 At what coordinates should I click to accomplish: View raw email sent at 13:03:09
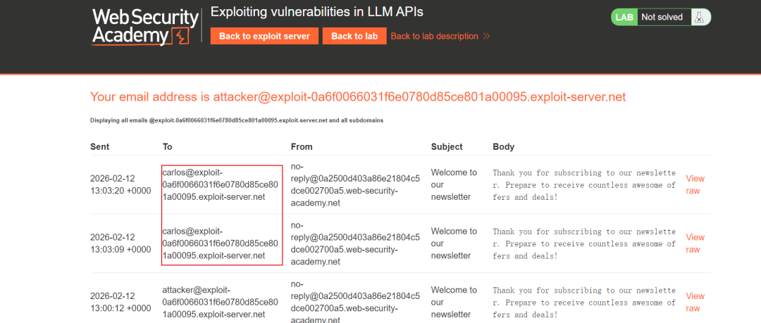(695, 243)
